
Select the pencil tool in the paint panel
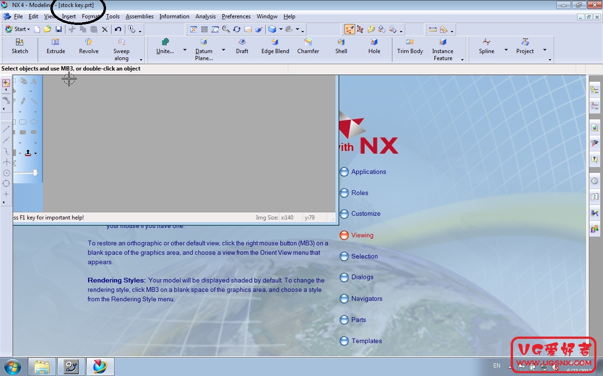tap(23, 101)
